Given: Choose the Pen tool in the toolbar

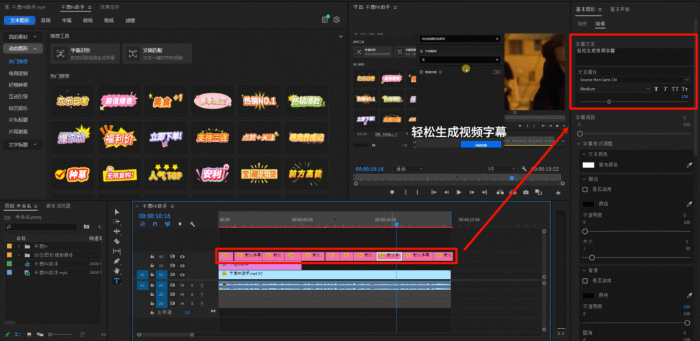Looking at the screenshot, I should [116, 261].
